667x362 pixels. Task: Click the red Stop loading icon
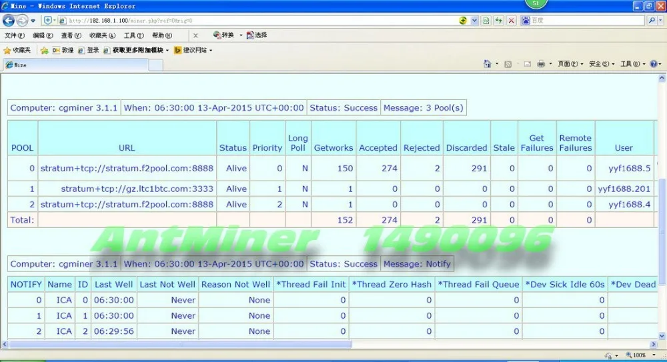click(x=512, y=21)
